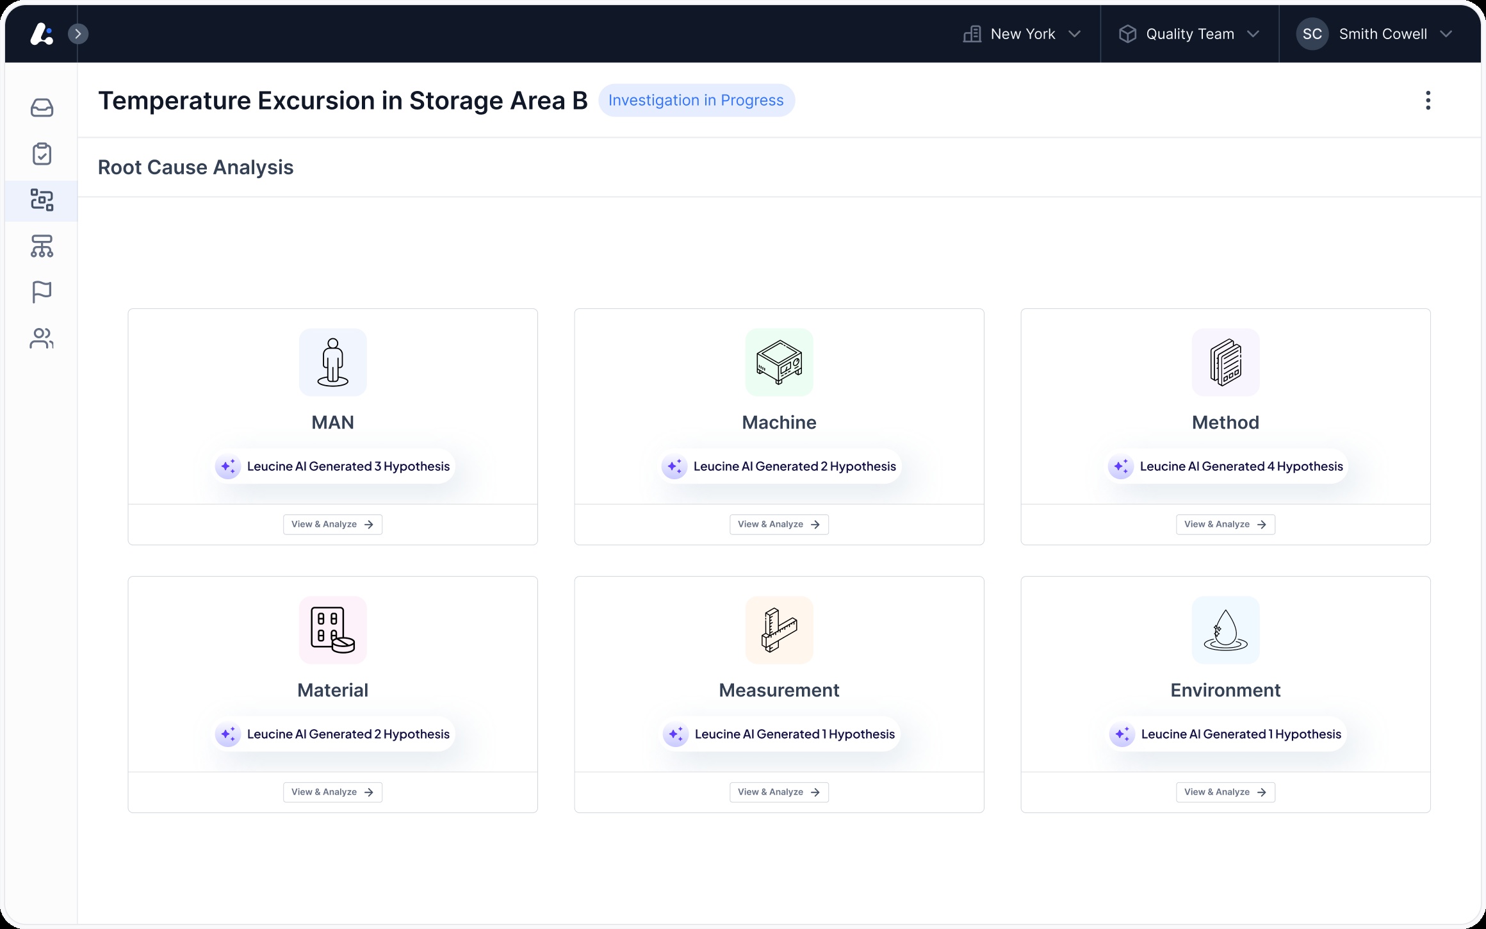1486x929 pixels.
Task: Click the Machine equipment icon
Action: (779, 362)
